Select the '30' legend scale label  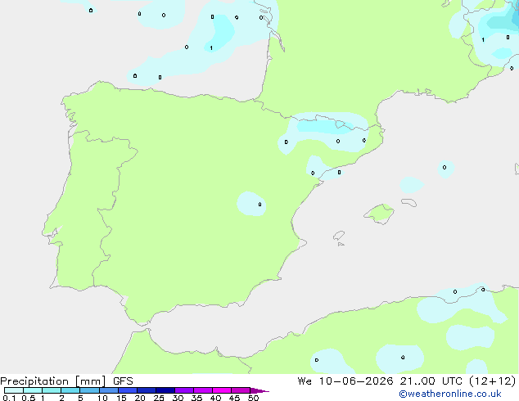coord(178,398)
